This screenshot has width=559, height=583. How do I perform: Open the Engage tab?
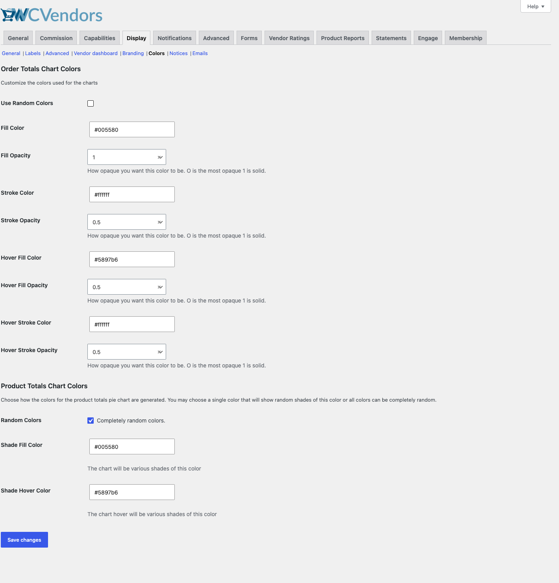[428, 38]
